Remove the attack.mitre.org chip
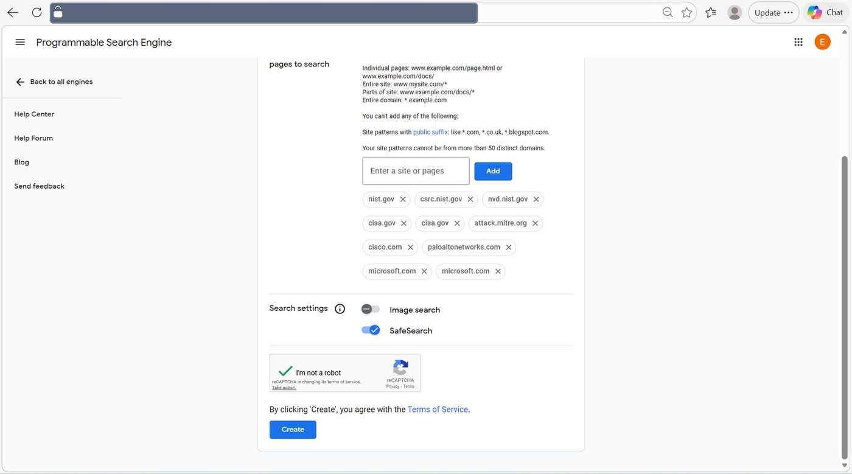852x474 pixels. tap(535, 223)
